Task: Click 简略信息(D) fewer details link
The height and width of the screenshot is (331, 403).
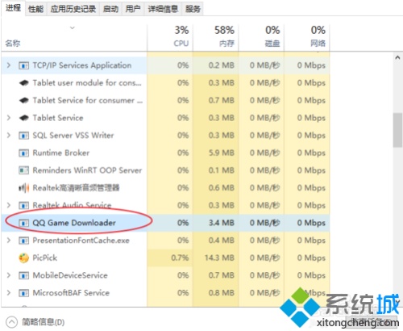Action: pyautogui.click(x=44, y=322)
